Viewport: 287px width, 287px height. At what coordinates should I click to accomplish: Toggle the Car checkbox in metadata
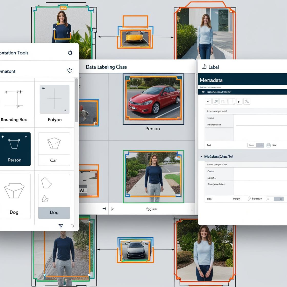(268, 145)
